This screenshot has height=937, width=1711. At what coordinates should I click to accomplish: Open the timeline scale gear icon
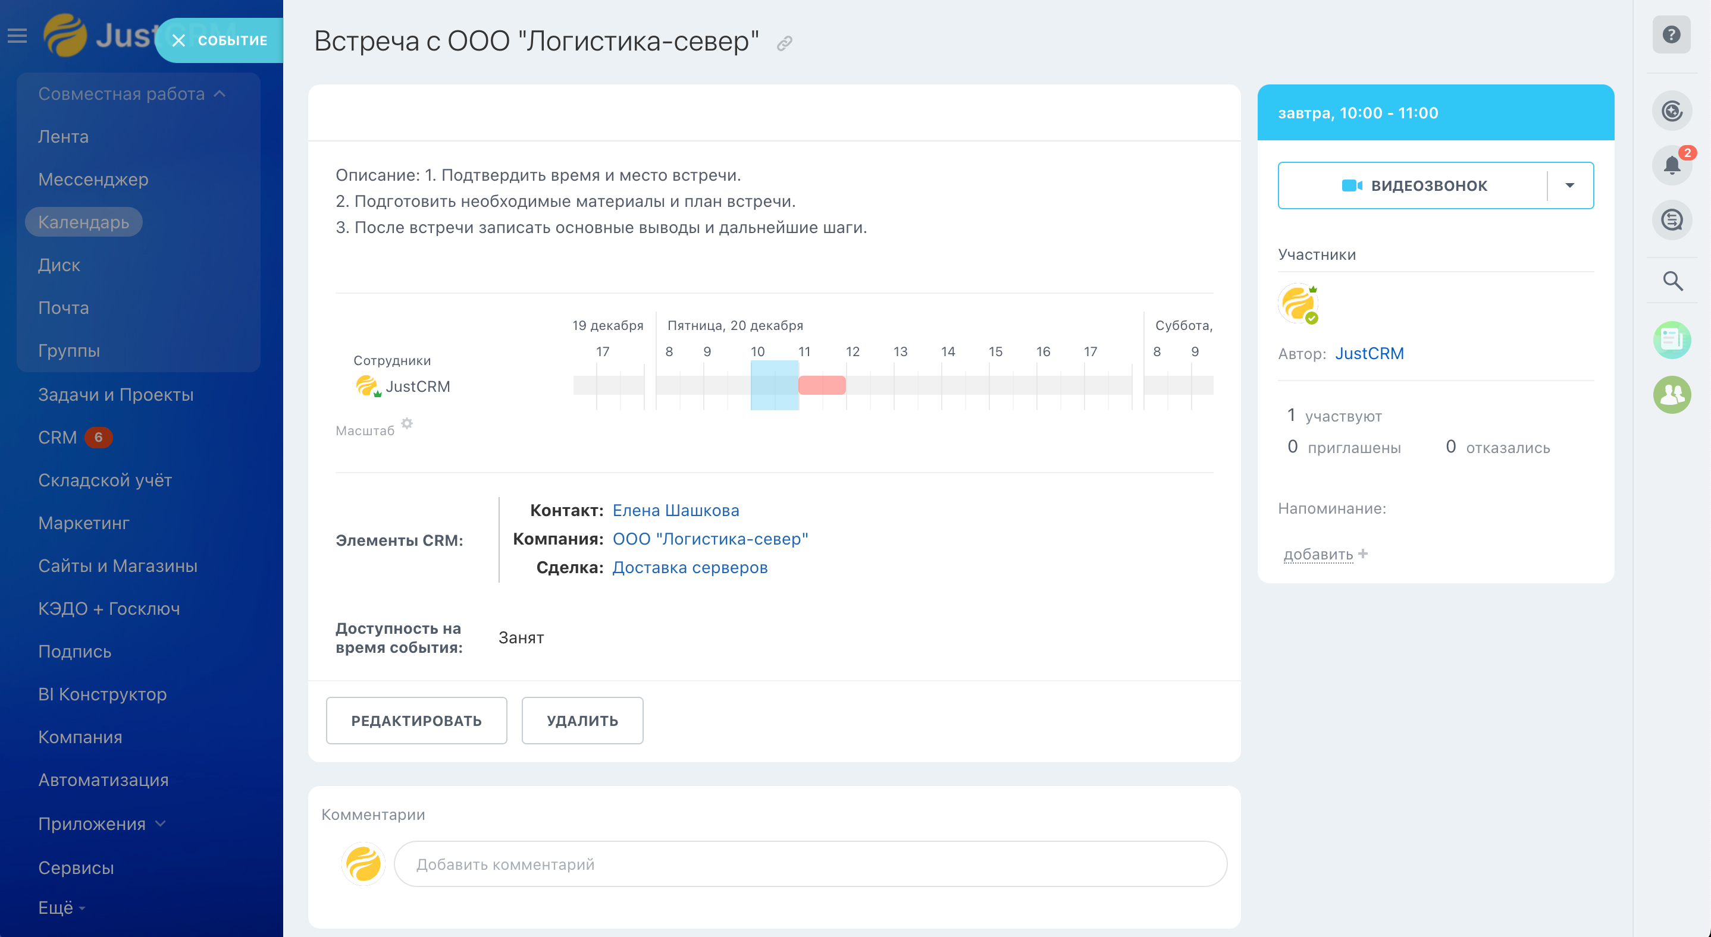tap(407, 423)
